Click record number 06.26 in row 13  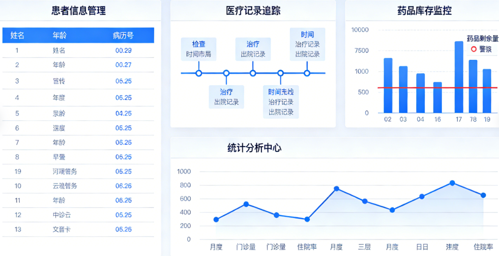[124, 229]
